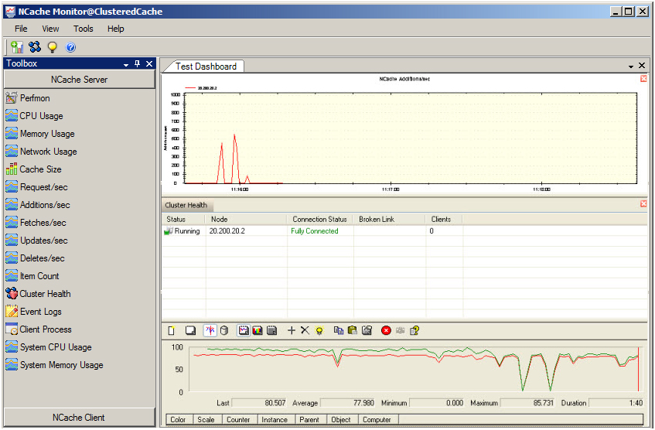Select Client Process in Toolbox
Screen dimensions: 655x430
pyautogui.click(x=39, y=329)
